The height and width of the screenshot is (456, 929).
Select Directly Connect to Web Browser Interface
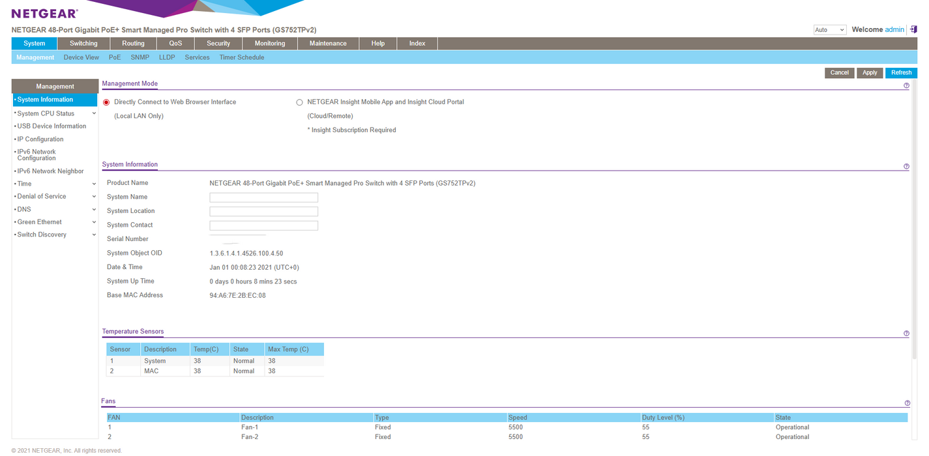pyautogui.click(x=107, y=102)
